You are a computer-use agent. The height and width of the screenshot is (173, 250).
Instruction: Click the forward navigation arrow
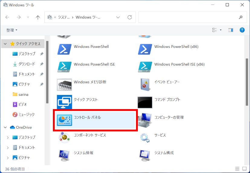(19, 17)
